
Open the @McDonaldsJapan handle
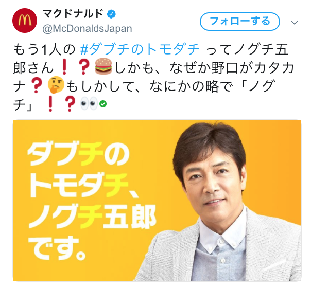coord(87,29)
